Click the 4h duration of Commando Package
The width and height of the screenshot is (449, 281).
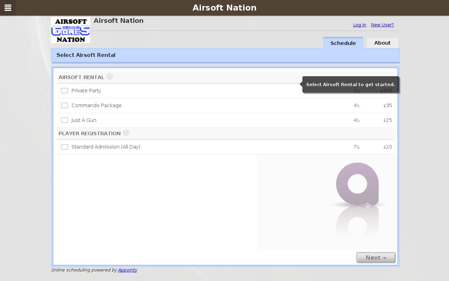pos(356,105)
